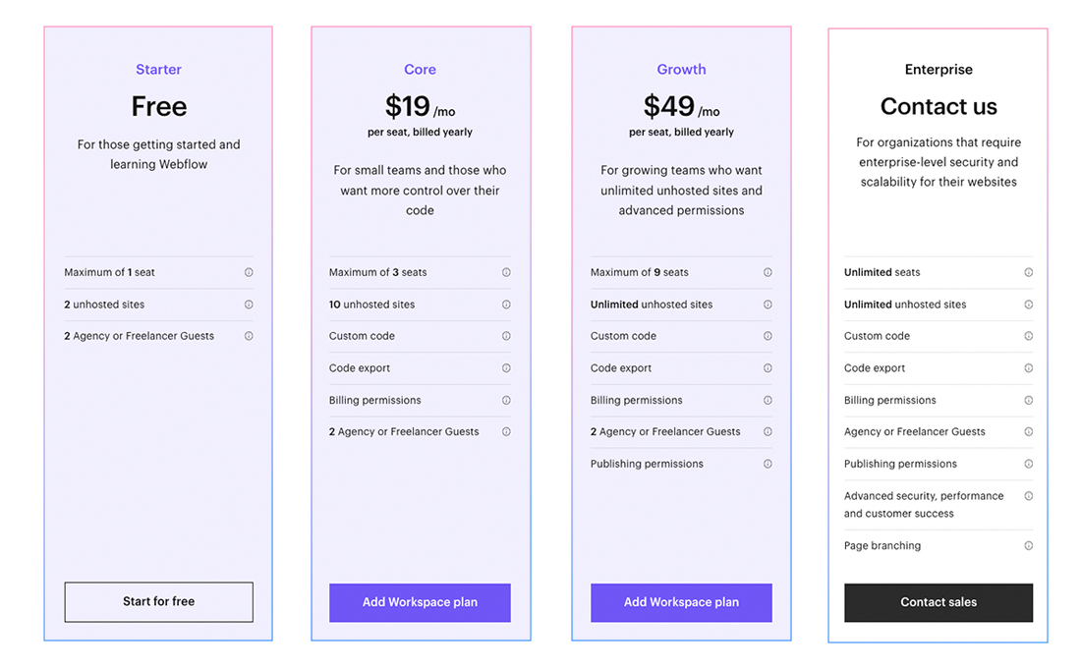Click the Start for free button

click(158, 602)
